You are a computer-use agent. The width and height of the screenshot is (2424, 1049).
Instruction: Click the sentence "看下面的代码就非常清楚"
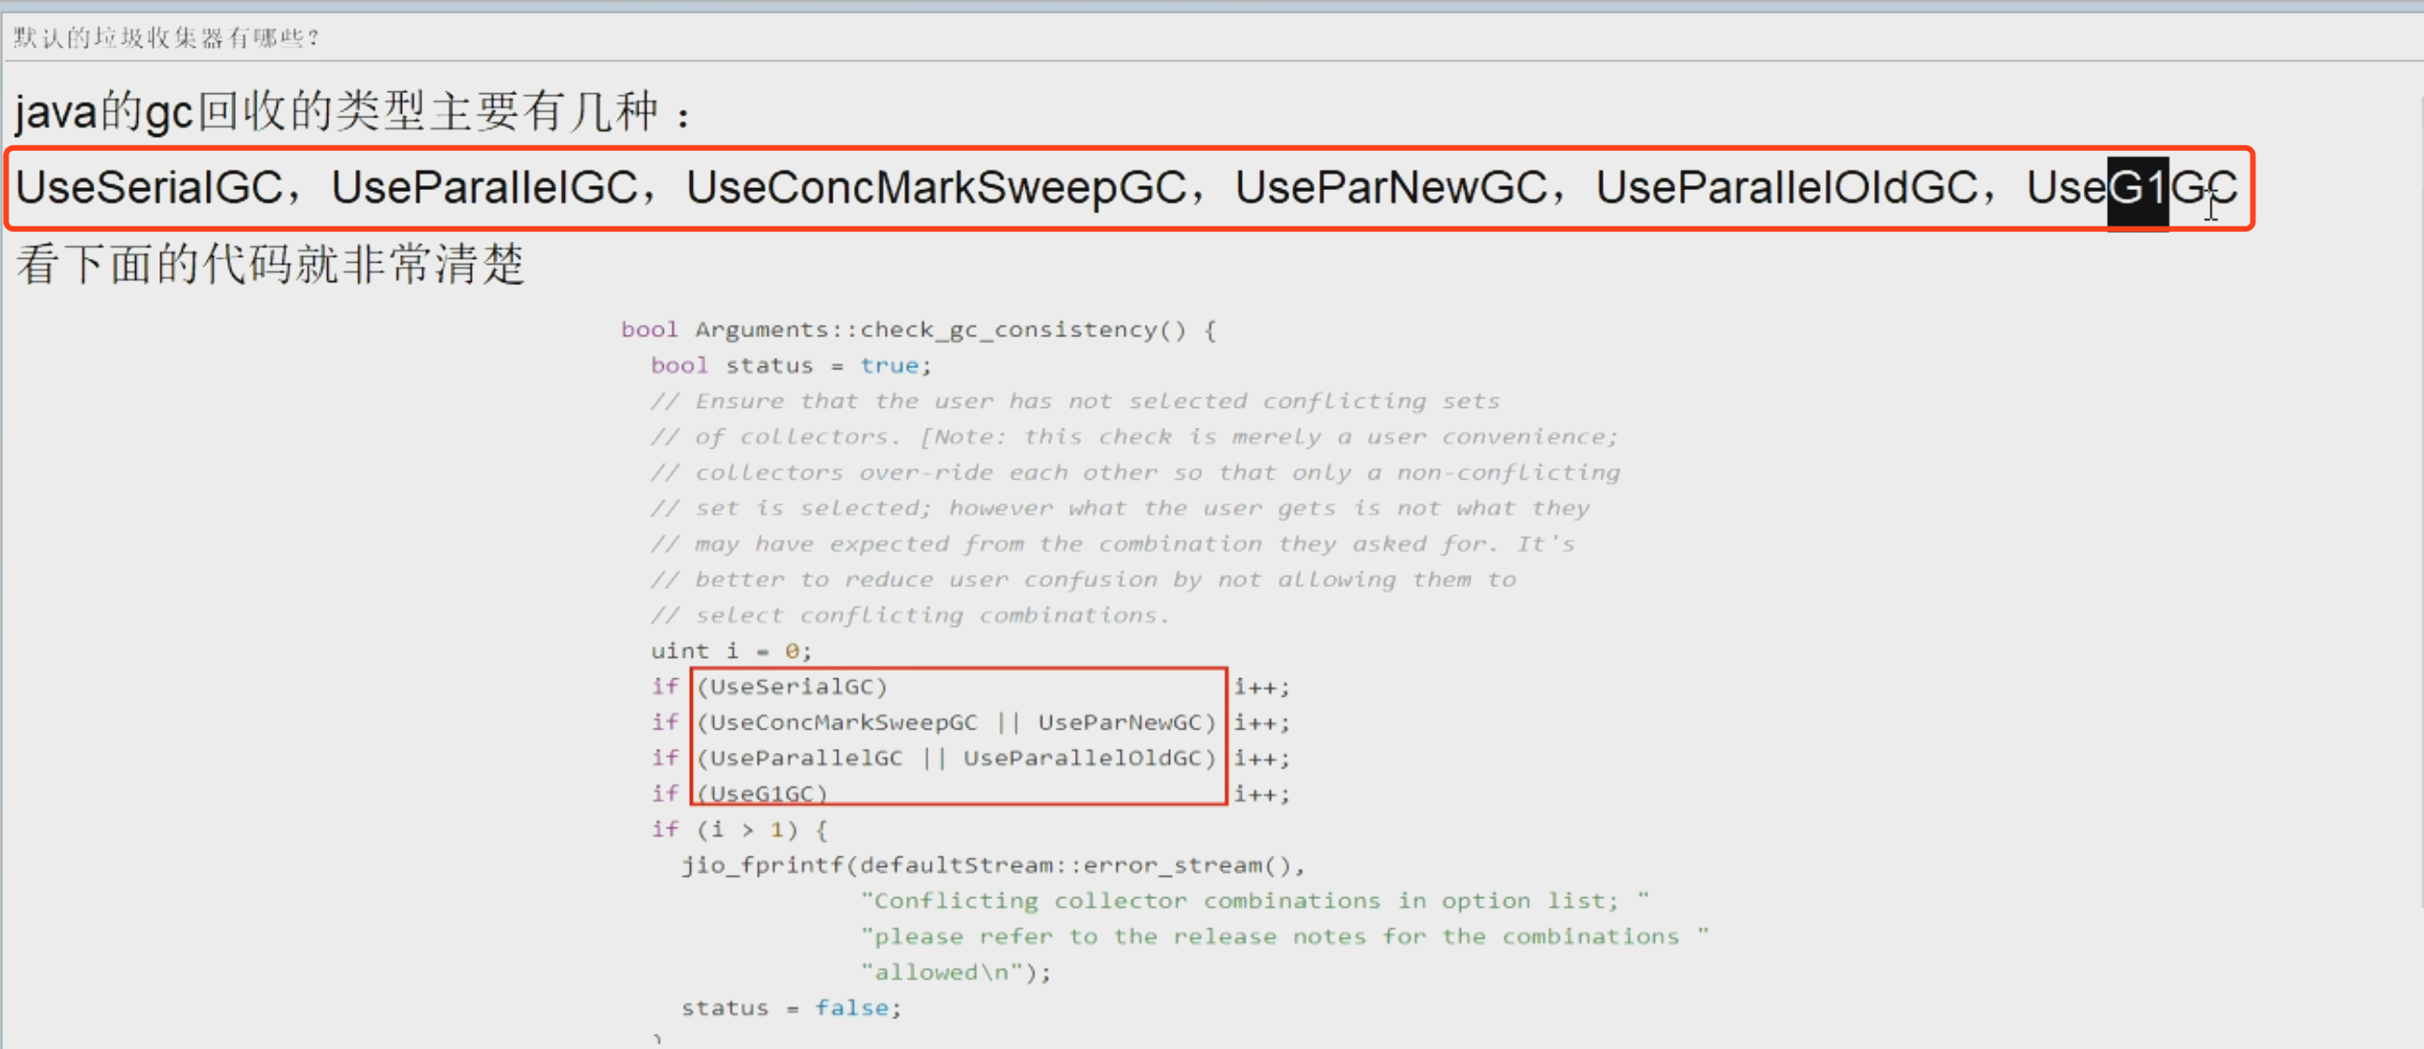[270, 264]
